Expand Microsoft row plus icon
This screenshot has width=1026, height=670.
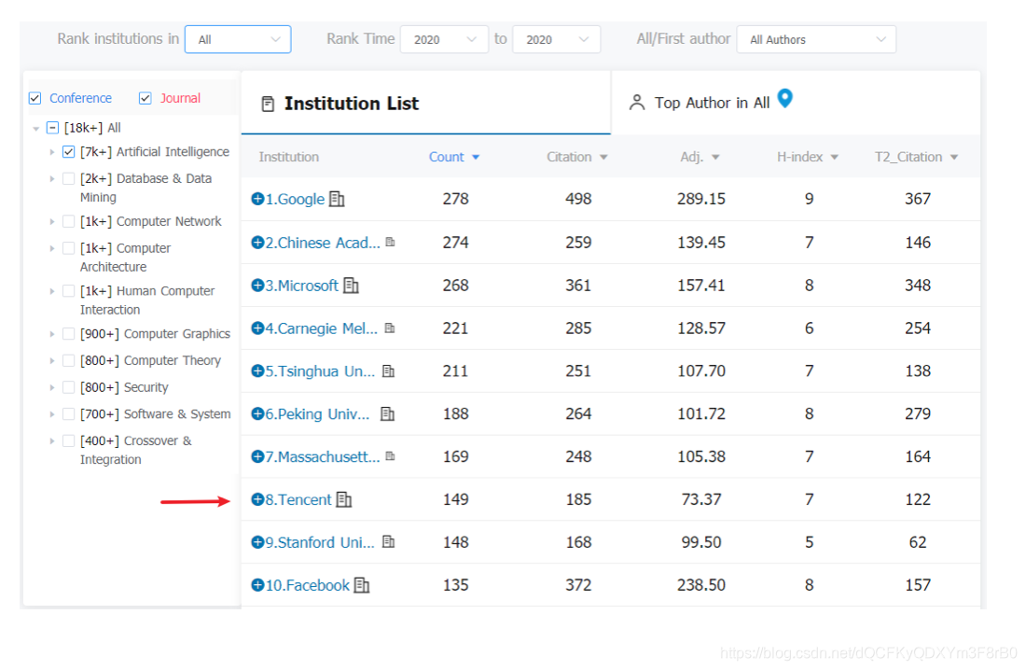257,285
